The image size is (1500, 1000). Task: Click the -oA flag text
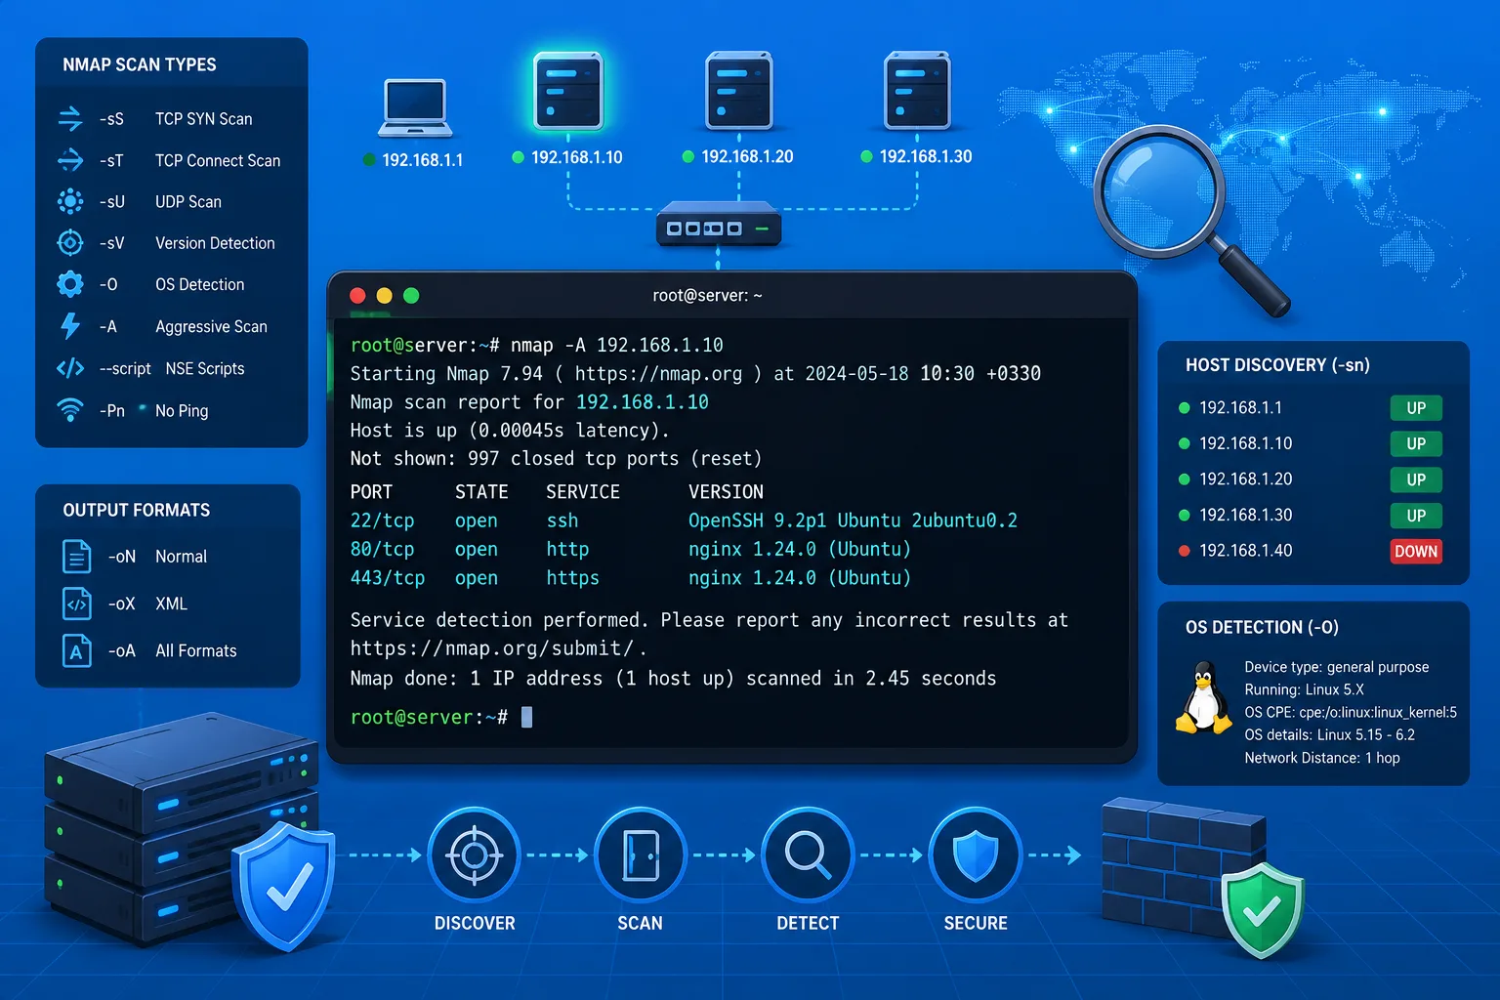(x=121, y=650)
